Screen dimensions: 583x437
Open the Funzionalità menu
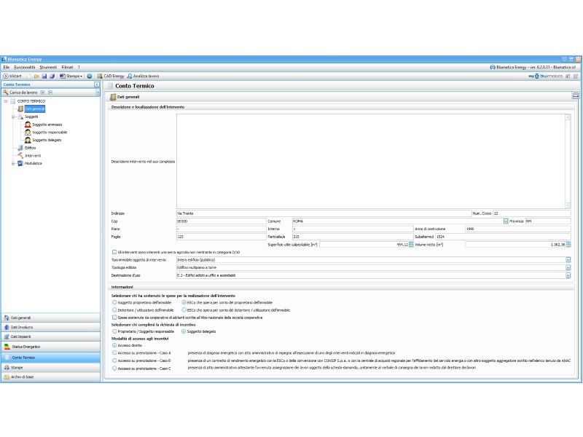tap(25, 67)
